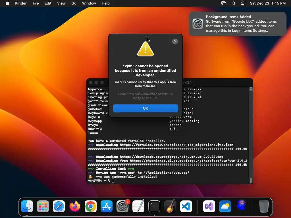Open Spotlight search in menu bar
This screenshot has height=218, width=291.
234,3
